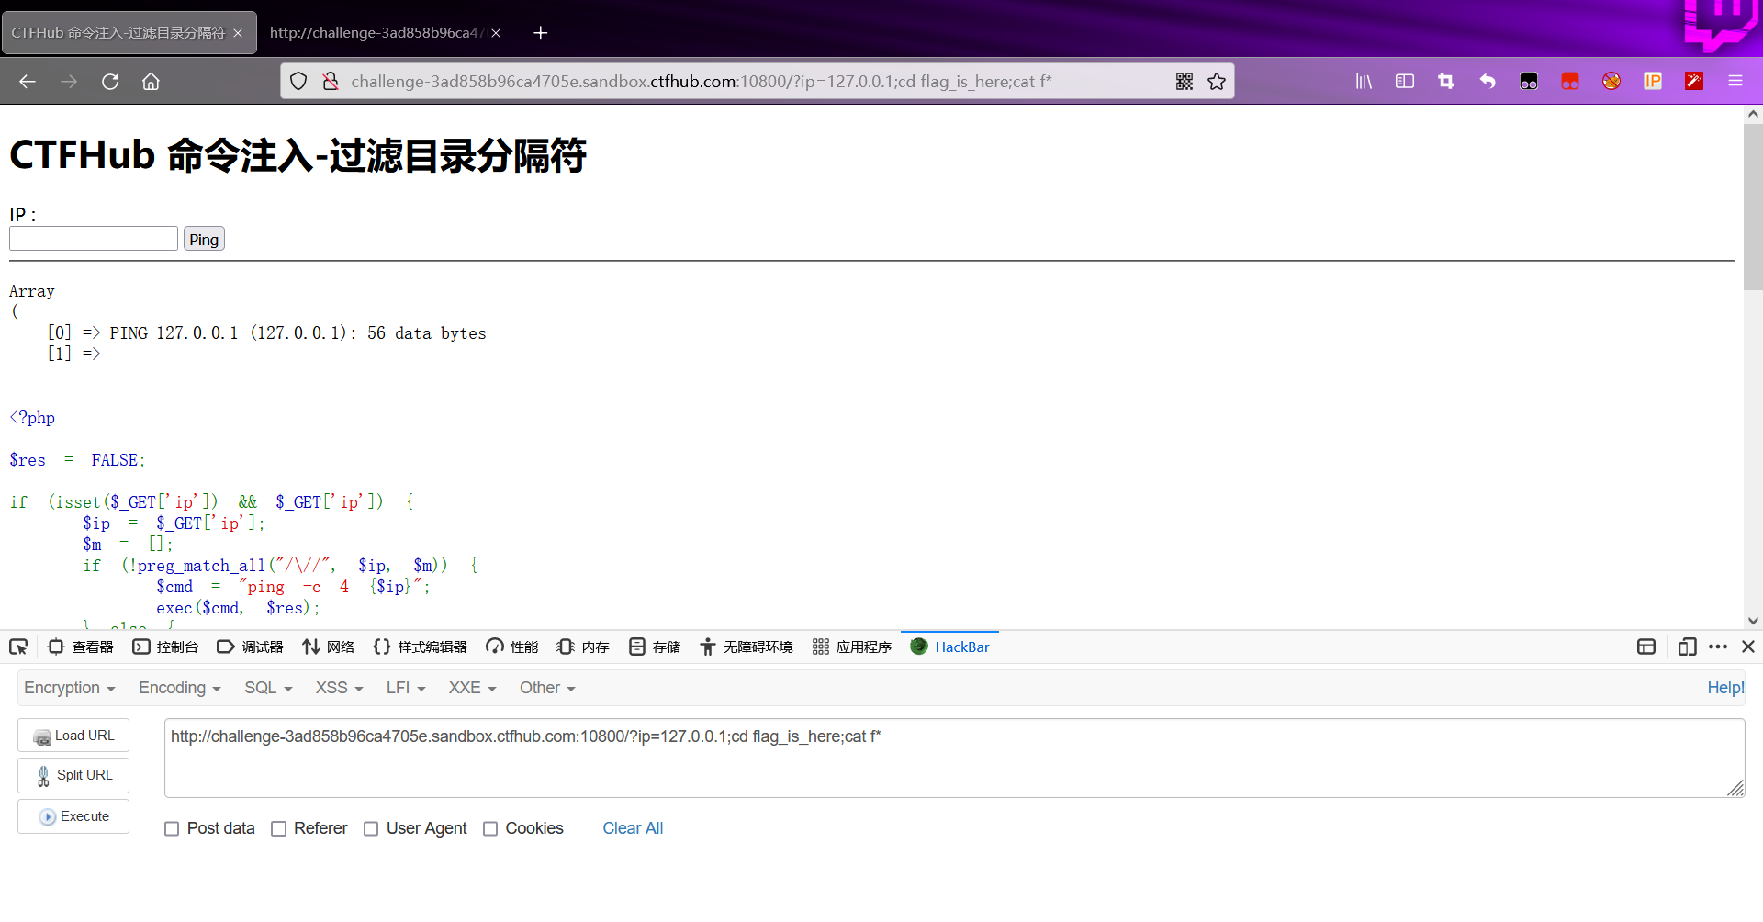Switch to the 性能 (Performance) tab
Viewport: 1763px width, 922px height.
pyautogui.click(x=511, y=647)
